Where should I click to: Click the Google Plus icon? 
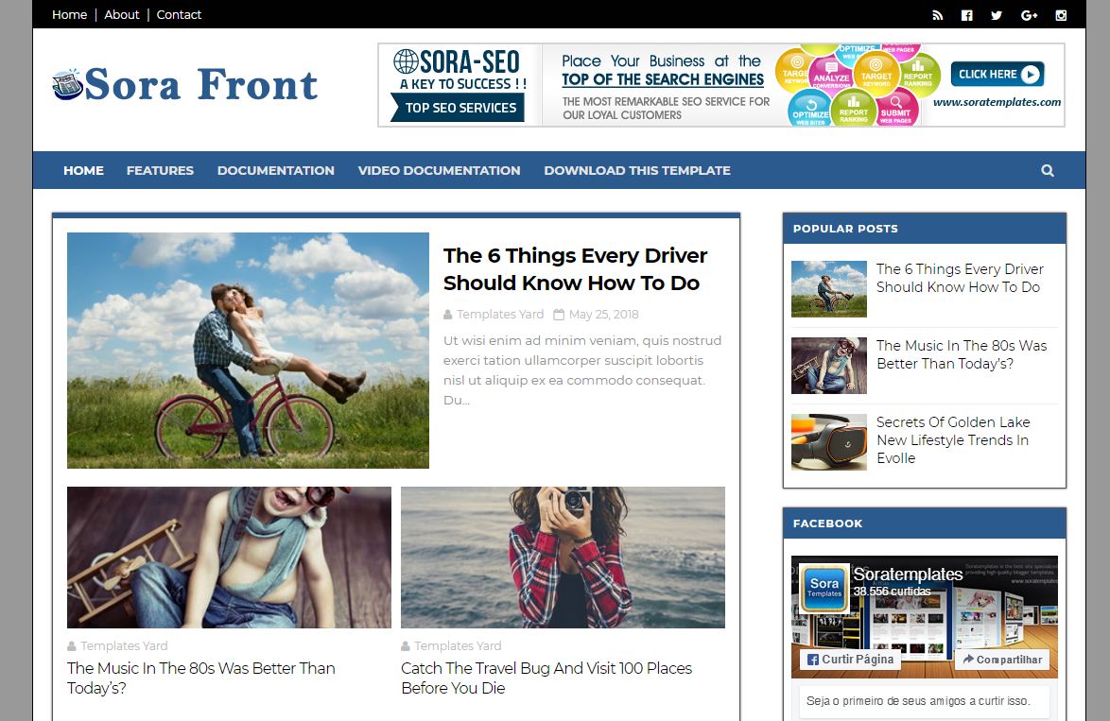point(1030,15)
